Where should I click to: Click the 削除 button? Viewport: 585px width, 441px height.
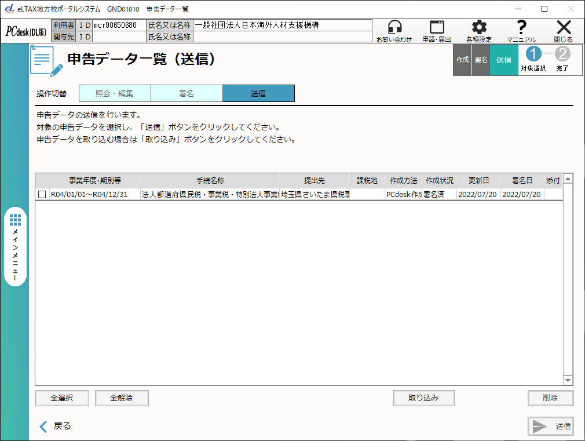pos(550,398)
